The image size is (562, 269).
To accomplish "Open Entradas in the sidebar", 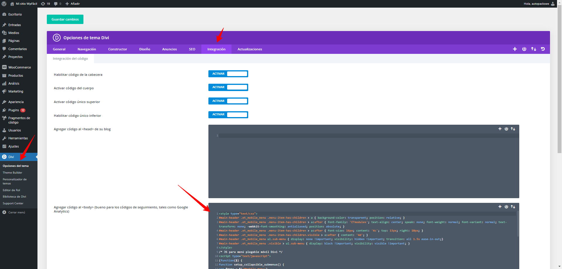I will (19, 25).
